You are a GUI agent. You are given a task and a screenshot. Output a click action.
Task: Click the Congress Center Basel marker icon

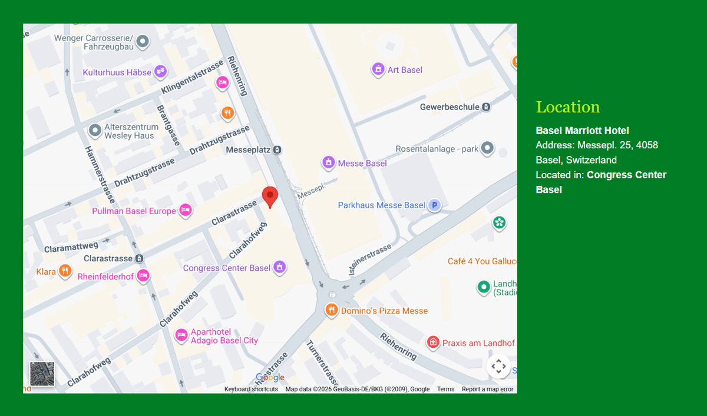(x=280, y=268)
